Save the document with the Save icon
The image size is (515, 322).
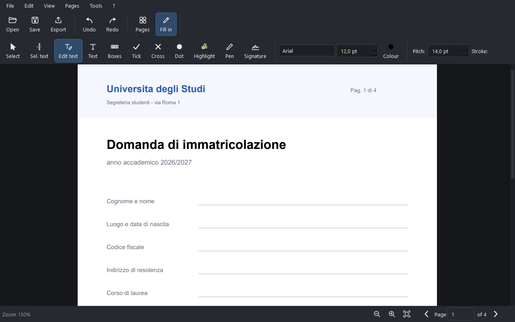pos(35,24)
